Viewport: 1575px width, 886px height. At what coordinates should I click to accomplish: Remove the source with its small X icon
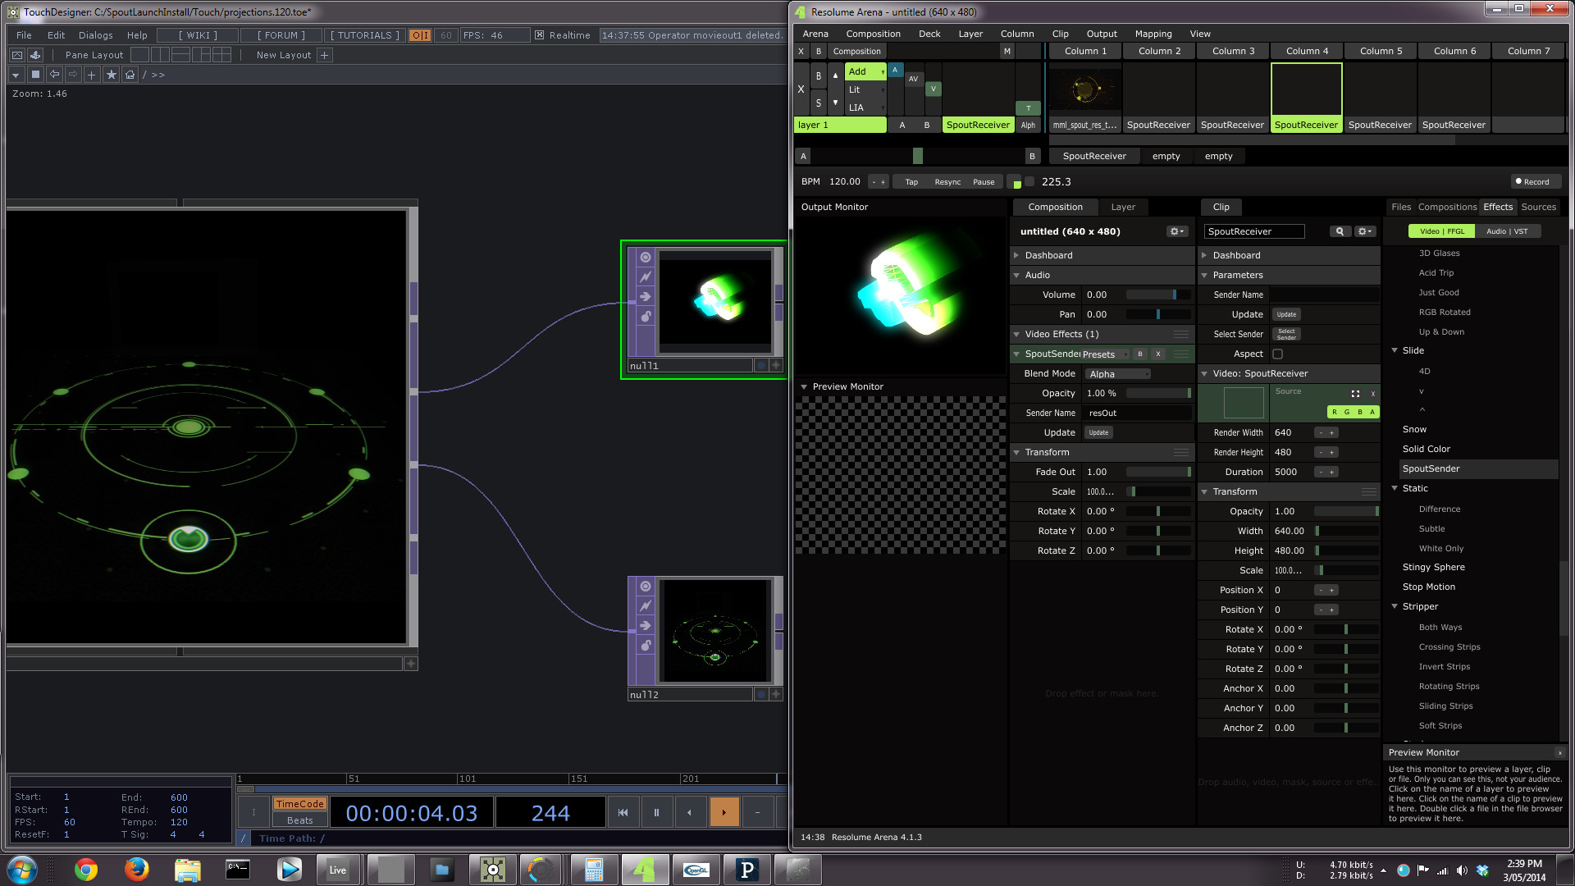point(1373,394)
